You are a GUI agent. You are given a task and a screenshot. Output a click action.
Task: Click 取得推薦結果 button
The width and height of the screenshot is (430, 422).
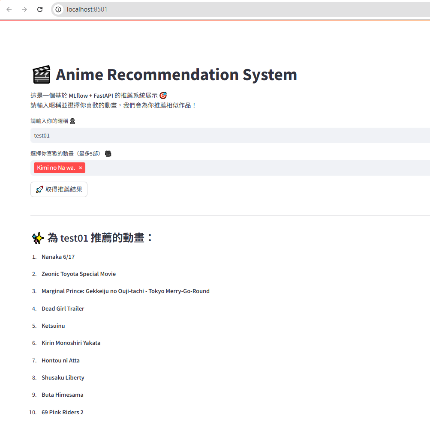[59, 189]
